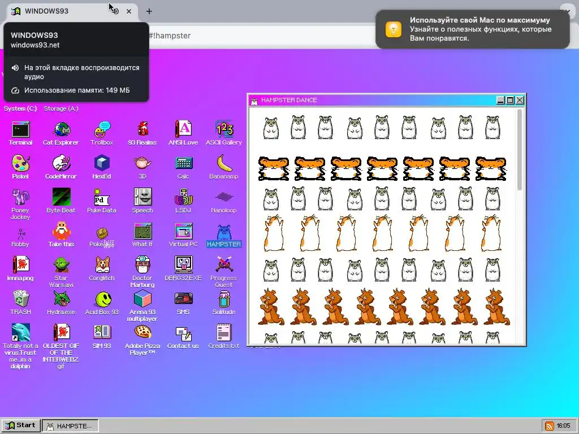Mute audio on the WINDOWS93 tab
Image resolution: width=579 pixels, height=434 pixels.
tap(115, 11)
